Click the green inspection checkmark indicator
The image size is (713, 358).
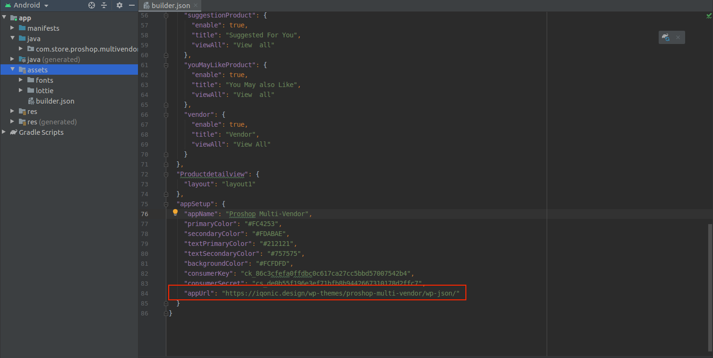[x=709, y=16]
